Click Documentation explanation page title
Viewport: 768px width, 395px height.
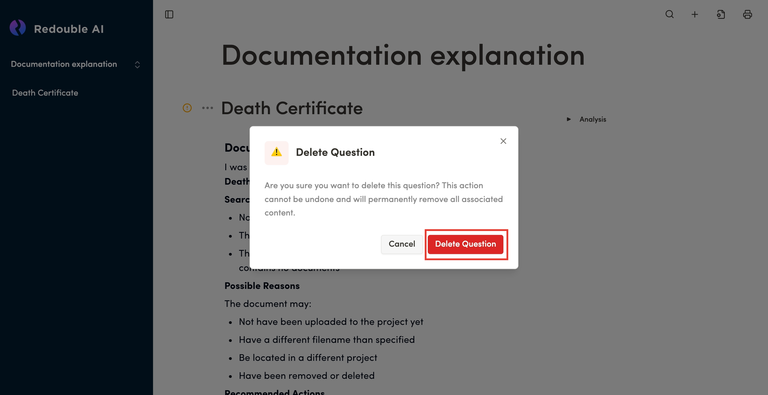403,56
